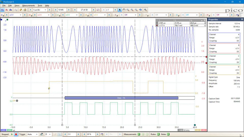Click the SPI decoder settings gear
The height and width of the screenshot is (137, 244).
(17, 101)
